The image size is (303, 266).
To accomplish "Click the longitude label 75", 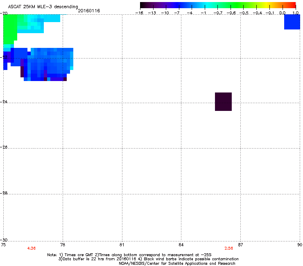I will (x=3, y=245).
